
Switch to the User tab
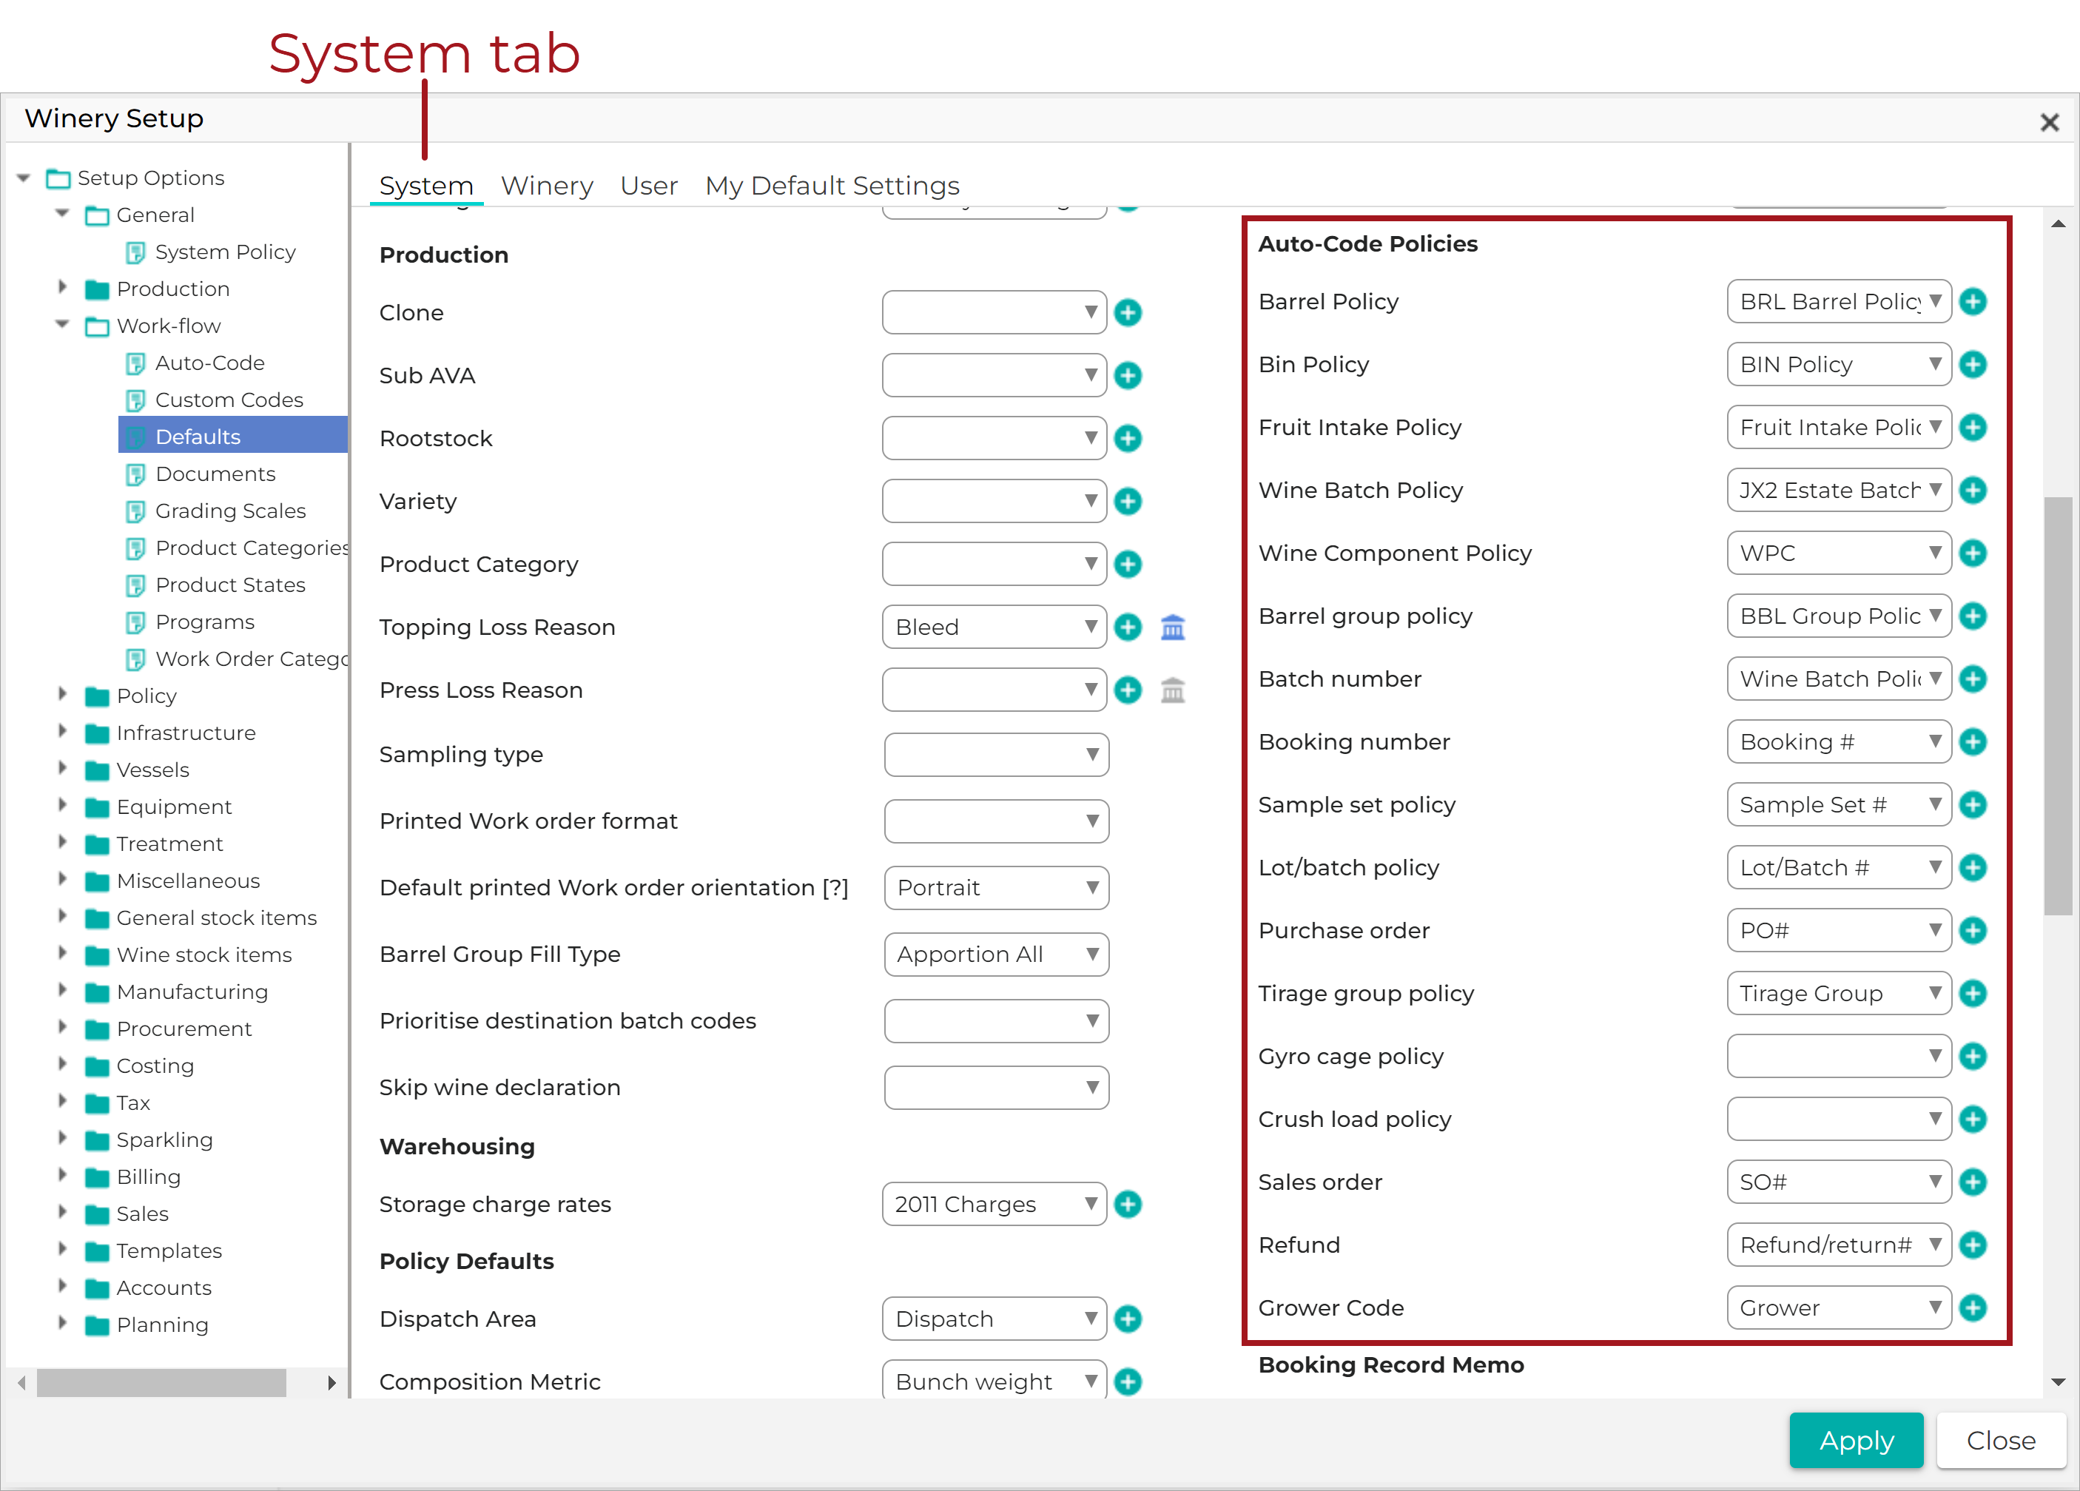tap(648, 185)
